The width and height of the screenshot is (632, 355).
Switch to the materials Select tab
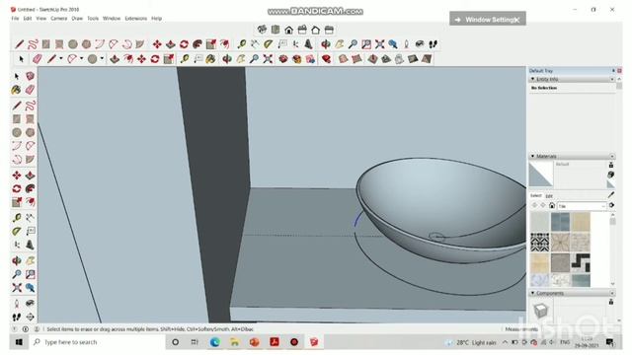[535, 195]
